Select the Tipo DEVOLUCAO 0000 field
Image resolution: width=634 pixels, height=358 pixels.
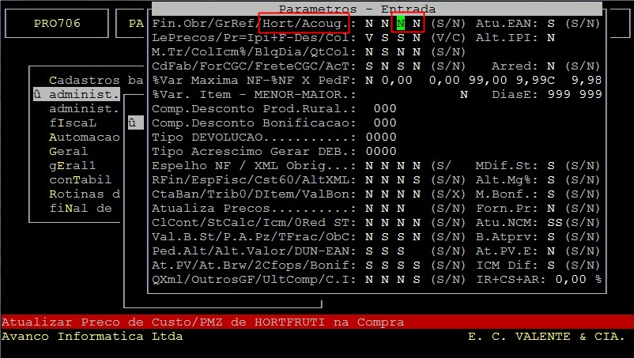tap(381, 137)
